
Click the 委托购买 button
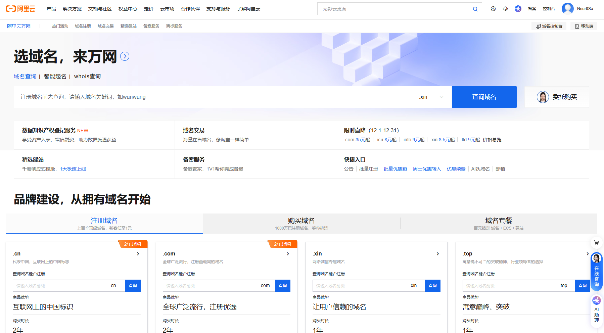[x=557, y=97]
